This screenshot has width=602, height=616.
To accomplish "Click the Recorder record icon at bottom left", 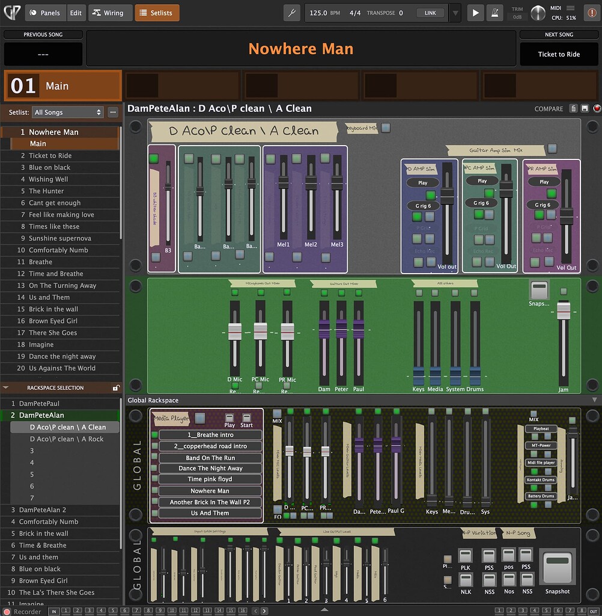I will coord(8,611).
